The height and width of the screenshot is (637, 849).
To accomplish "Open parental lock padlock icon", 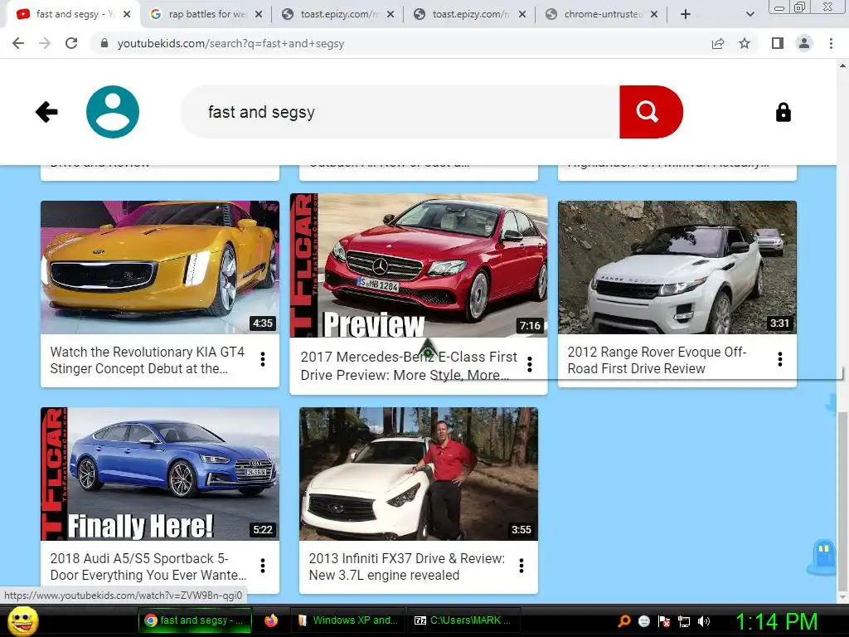I will coord(783,112).
